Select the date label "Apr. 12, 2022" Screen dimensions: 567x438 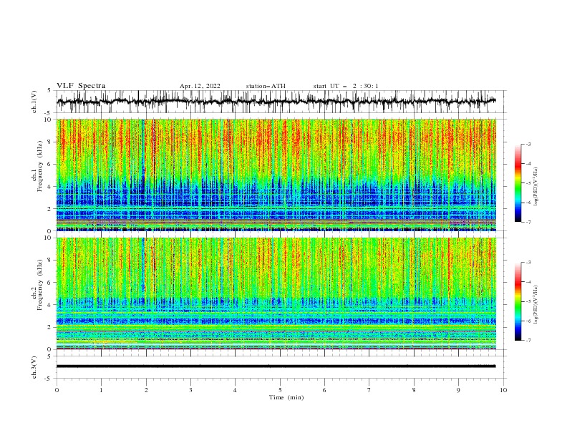[x=200, y=86]
